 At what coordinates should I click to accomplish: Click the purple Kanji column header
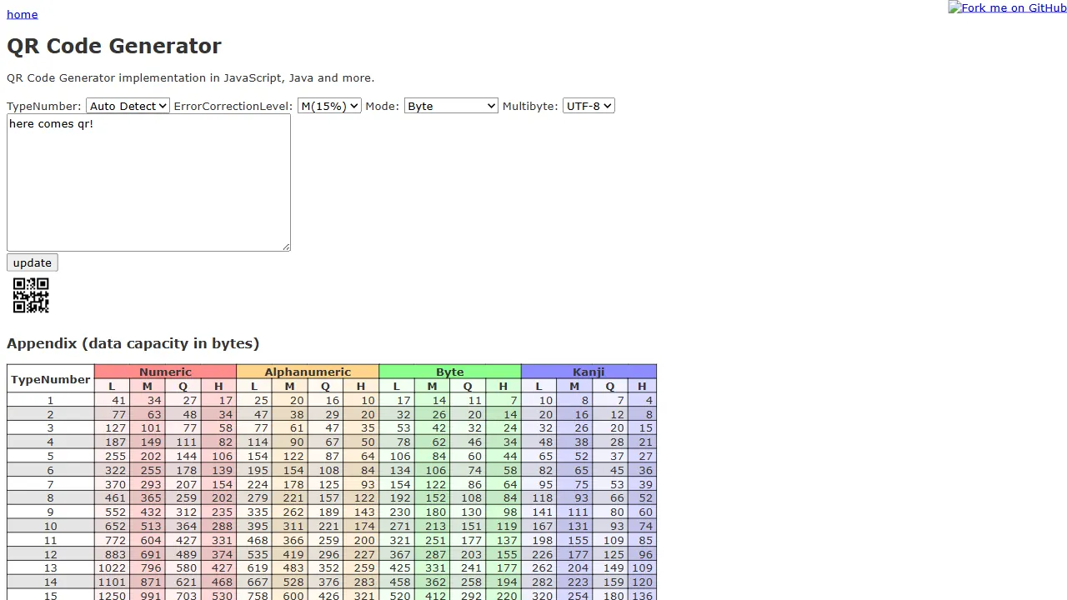[x=589, y=372]
